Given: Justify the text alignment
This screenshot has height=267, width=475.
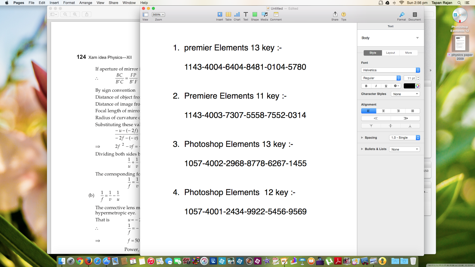Looking at the screenshot, I should coord(413,111).
